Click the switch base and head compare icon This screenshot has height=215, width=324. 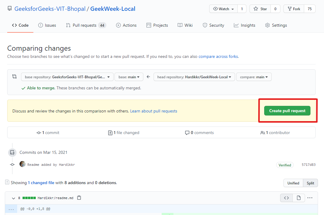point(14,76)
